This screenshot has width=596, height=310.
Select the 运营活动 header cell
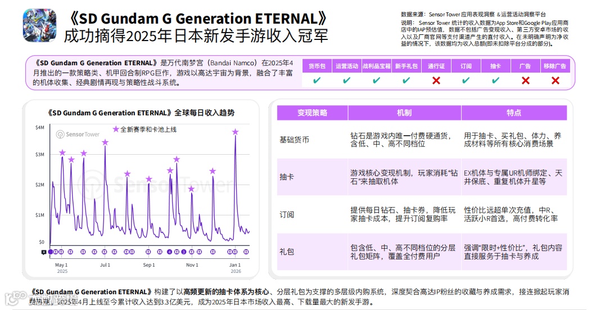coord(347,66)
